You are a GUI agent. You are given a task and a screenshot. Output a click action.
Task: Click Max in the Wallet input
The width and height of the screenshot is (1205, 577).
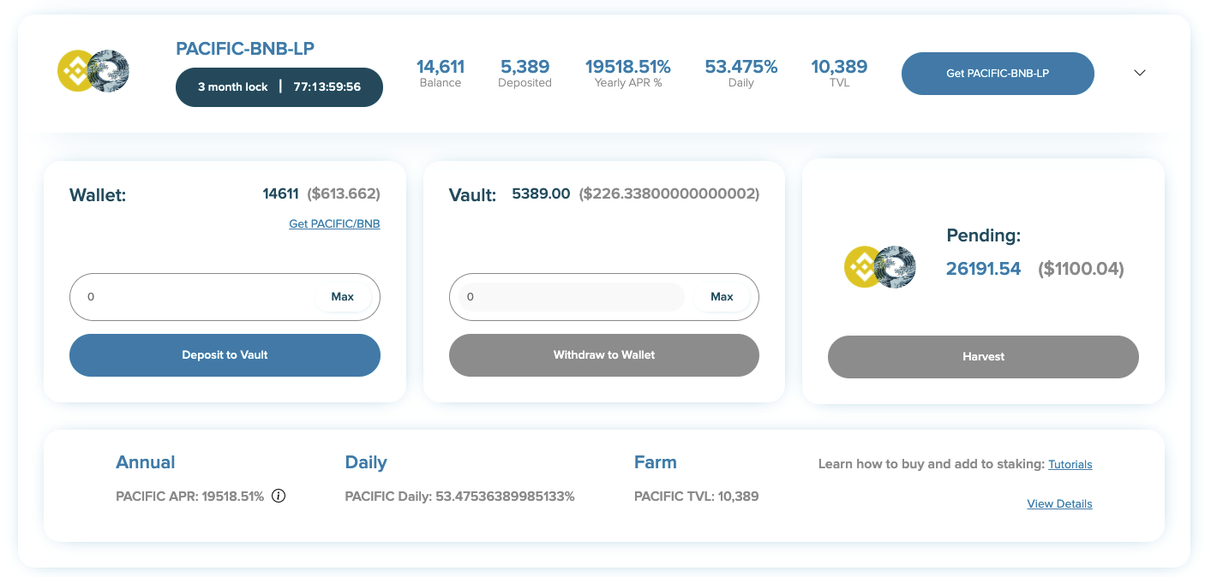(343, 297)
